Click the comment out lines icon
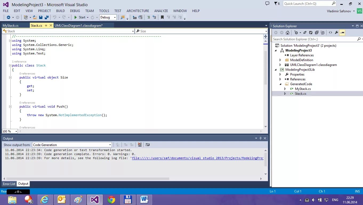 point(148,17)
